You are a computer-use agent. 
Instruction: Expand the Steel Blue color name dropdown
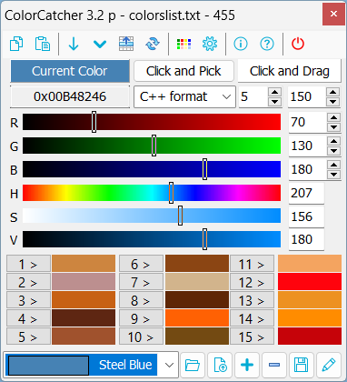tap(169, 365)
